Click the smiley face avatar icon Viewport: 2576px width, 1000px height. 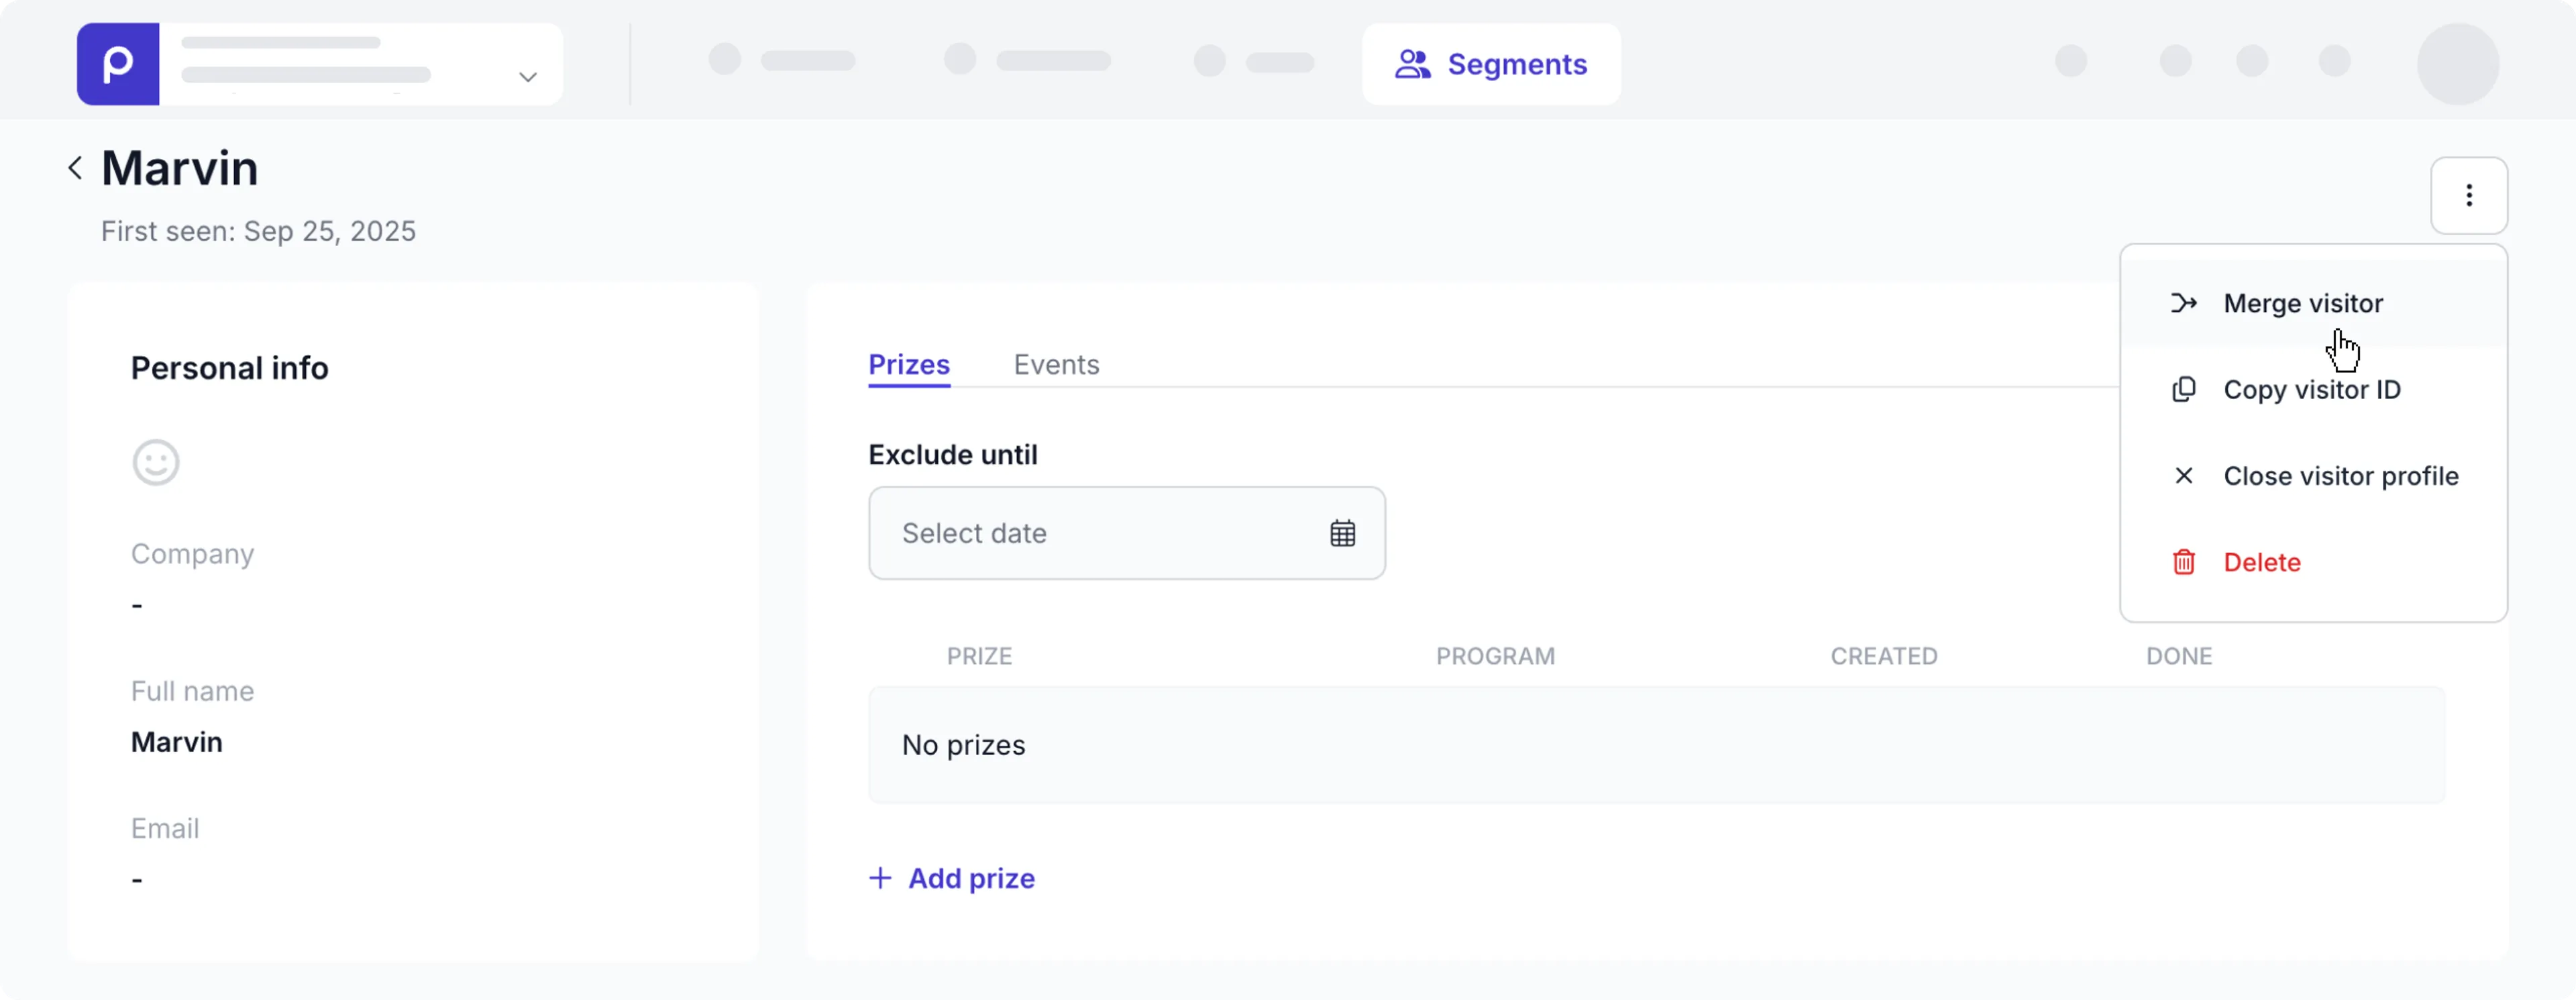155,462
